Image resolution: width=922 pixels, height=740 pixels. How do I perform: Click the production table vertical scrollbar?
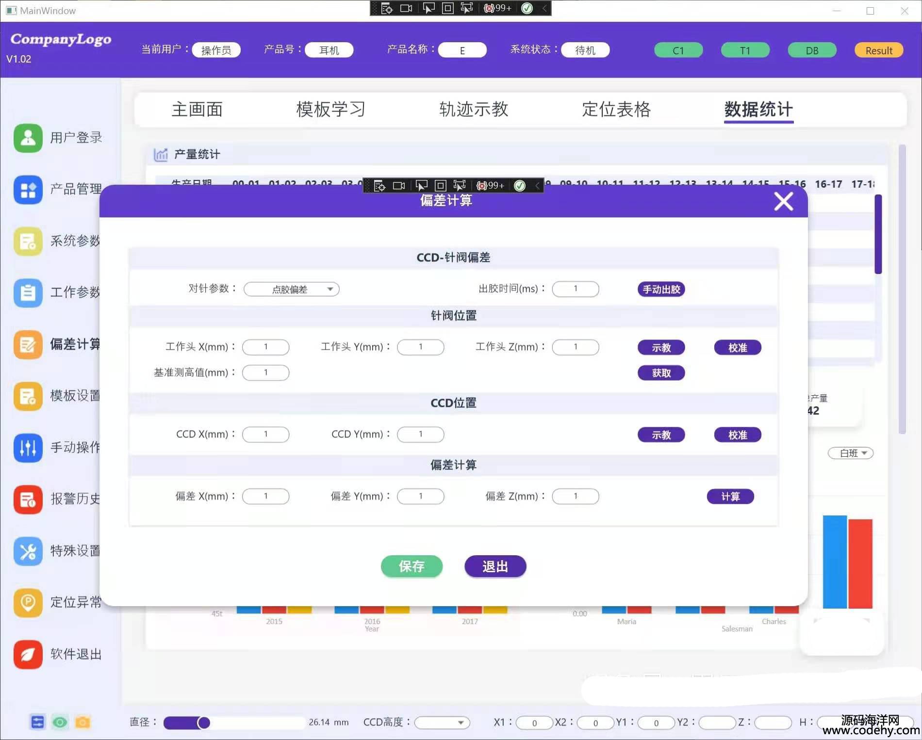click(878, 234)
